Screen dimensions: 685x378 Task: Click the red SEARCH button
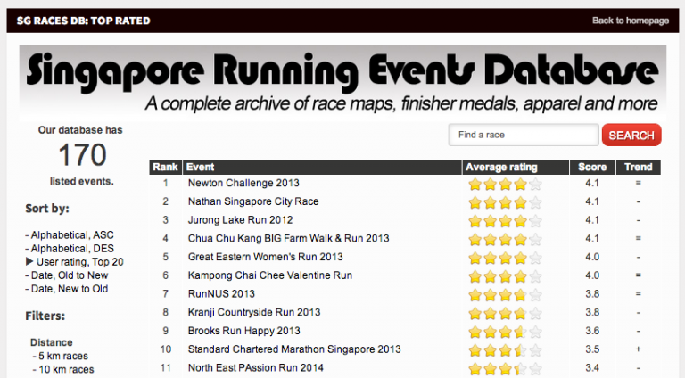pos(631,135)
